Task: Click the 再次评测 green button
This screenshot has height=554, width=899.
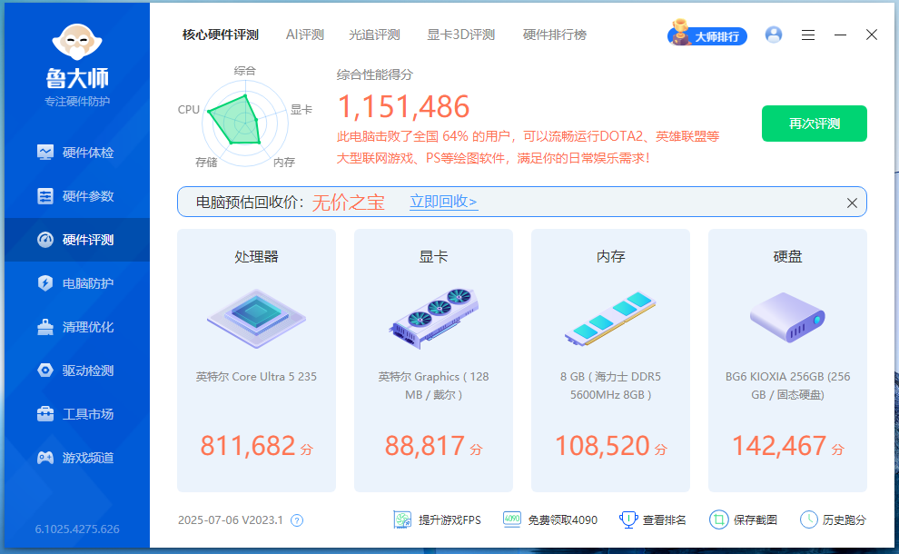Action: 815,124
